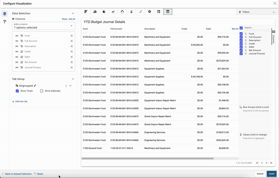Image resolution: width=279 pixels, height=178 pixels.
Task: Go to the previous page of results
Action: [262, 163]
